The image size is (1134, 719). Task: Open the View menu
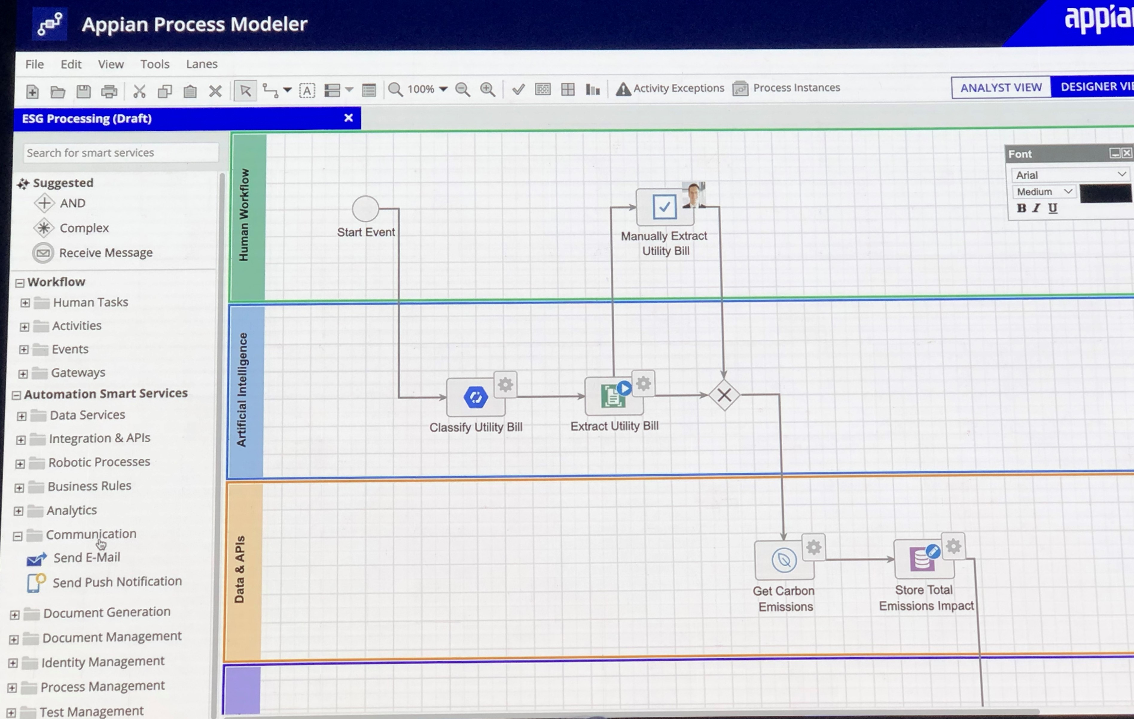(x=111, y=64)
